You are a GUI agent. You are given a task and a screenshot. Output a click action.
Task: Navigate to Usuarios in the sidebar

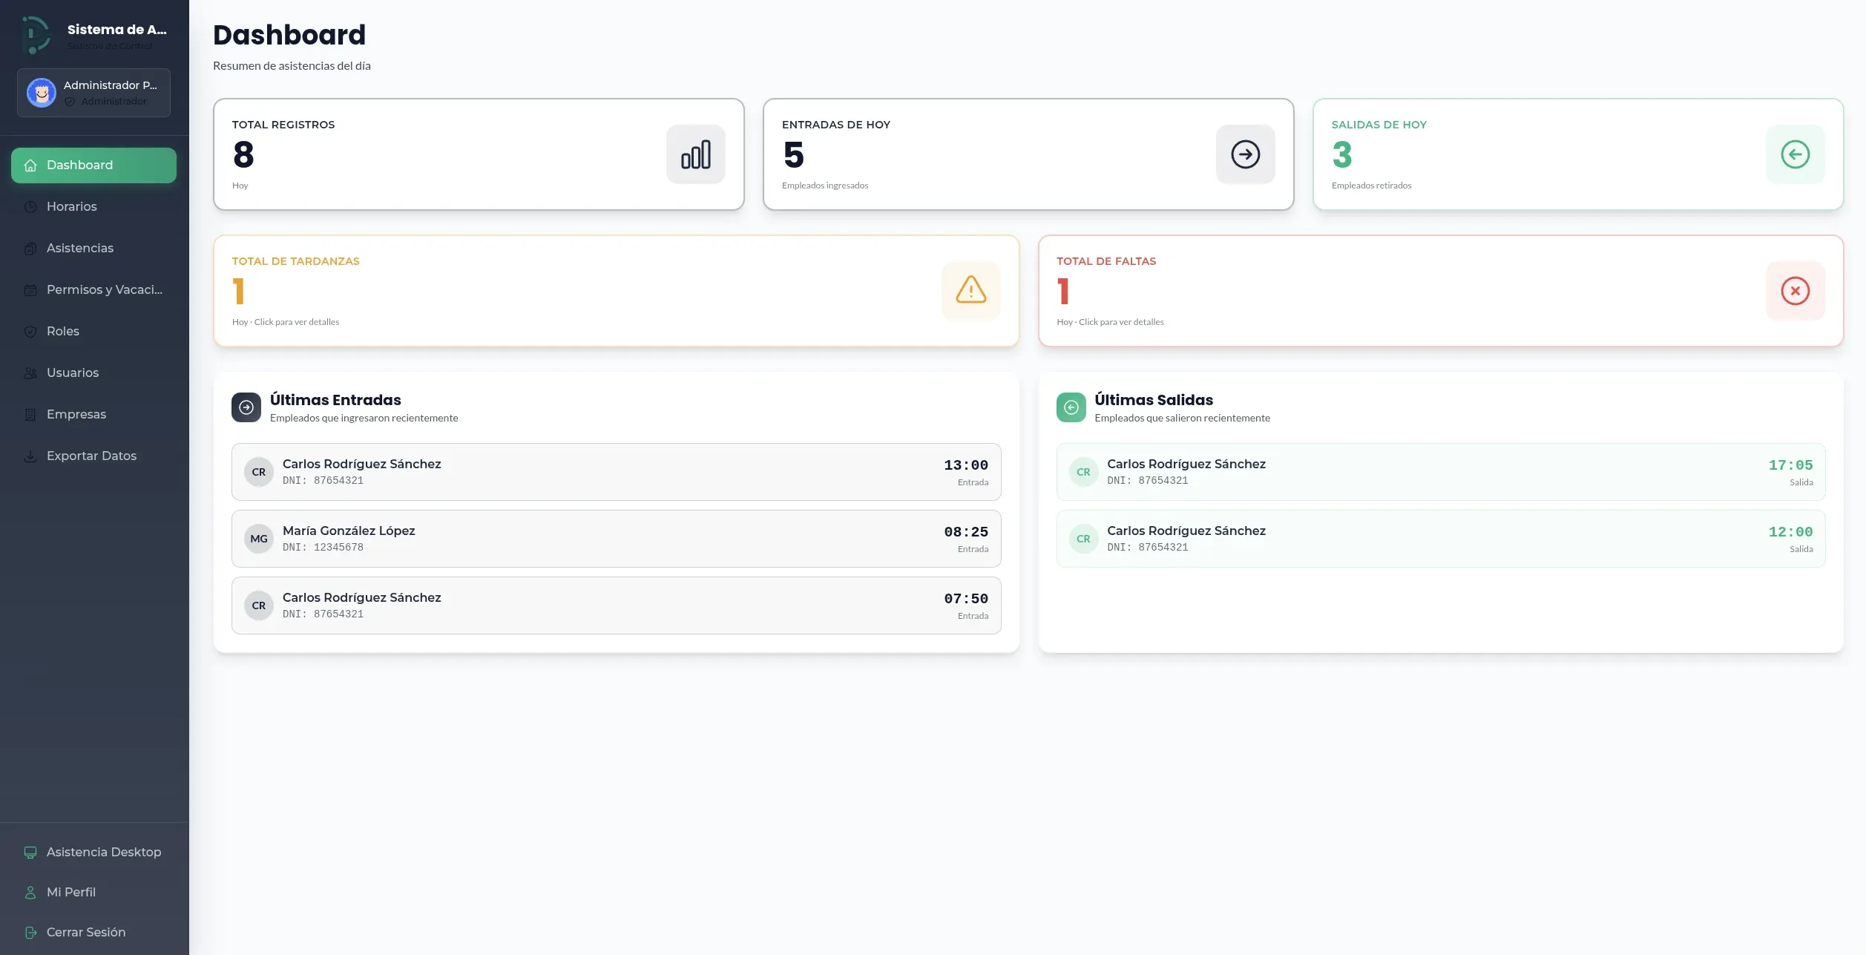coord(73,373)
